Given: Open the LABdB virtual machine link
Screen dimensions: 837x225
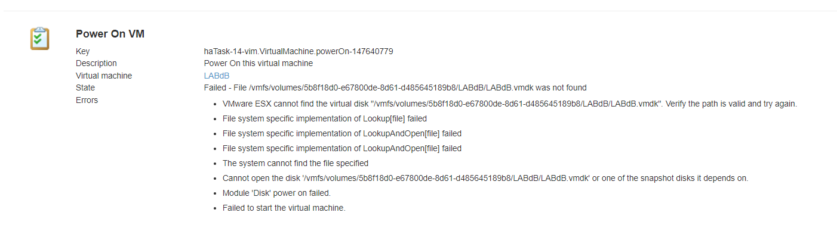Looking at the screenshot, I should point(217,76).
